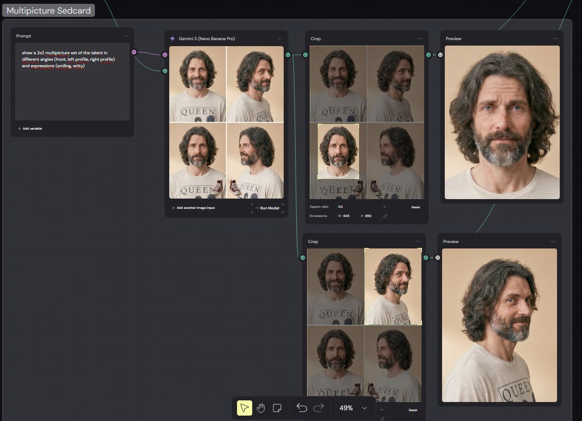
Task: Edit the crop width value 635
Action: coord(346,216)
